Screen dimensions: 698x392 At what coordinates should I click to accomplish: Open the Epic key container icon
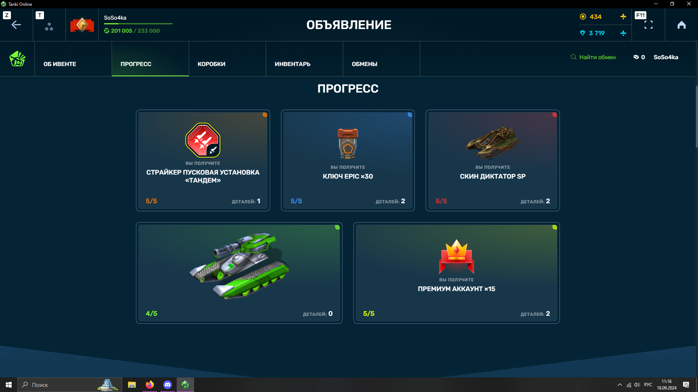[348, 144]
